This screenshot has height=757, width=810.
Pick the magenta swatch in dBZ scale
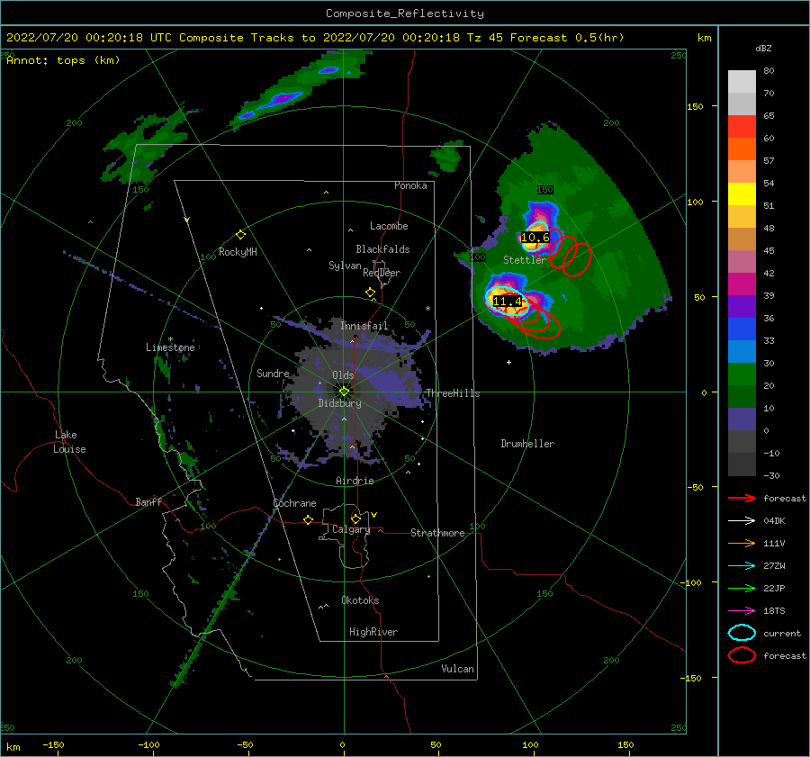click(x=742, y=284)
